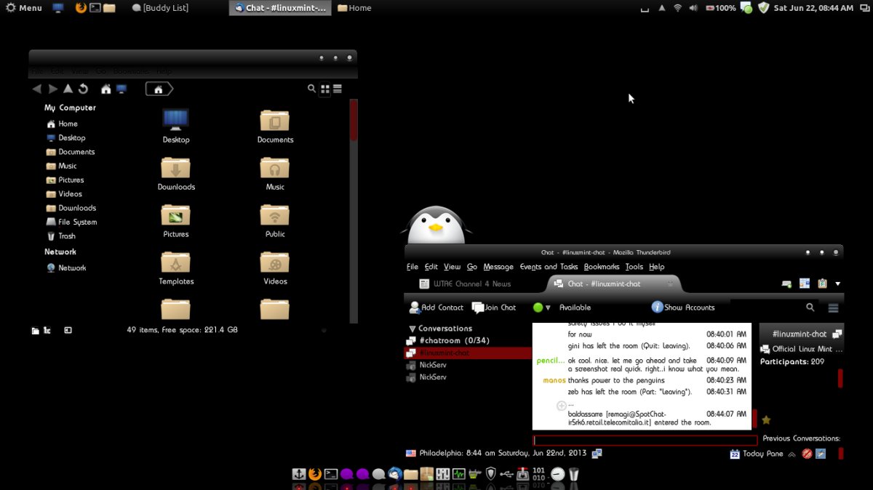Open Thunderbird's Tools menu
Screen dimensions: 873x490
634,267
